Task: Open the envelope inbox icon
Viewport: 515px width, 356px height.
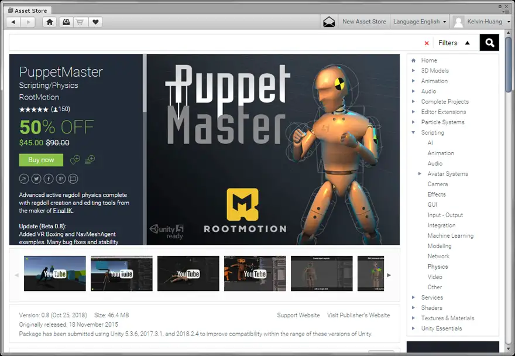Action: point(329,22)
